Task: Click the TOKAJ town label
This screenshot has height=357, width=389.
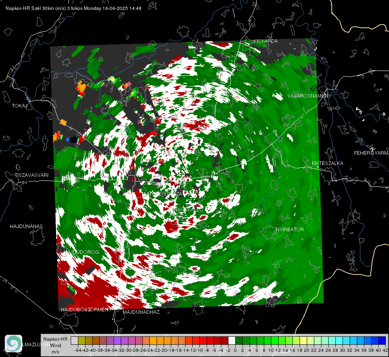Action: [x=19, y=106]
